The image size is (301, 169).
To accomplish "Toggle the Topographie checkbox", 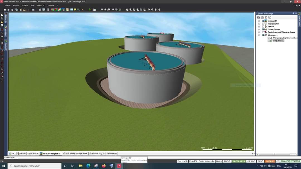I will (x=263, y=24).
